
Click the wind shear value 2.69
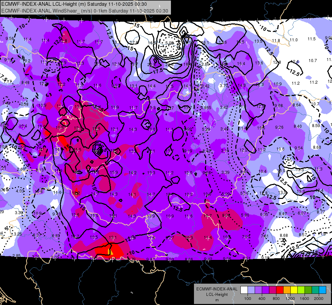[206, 64]
